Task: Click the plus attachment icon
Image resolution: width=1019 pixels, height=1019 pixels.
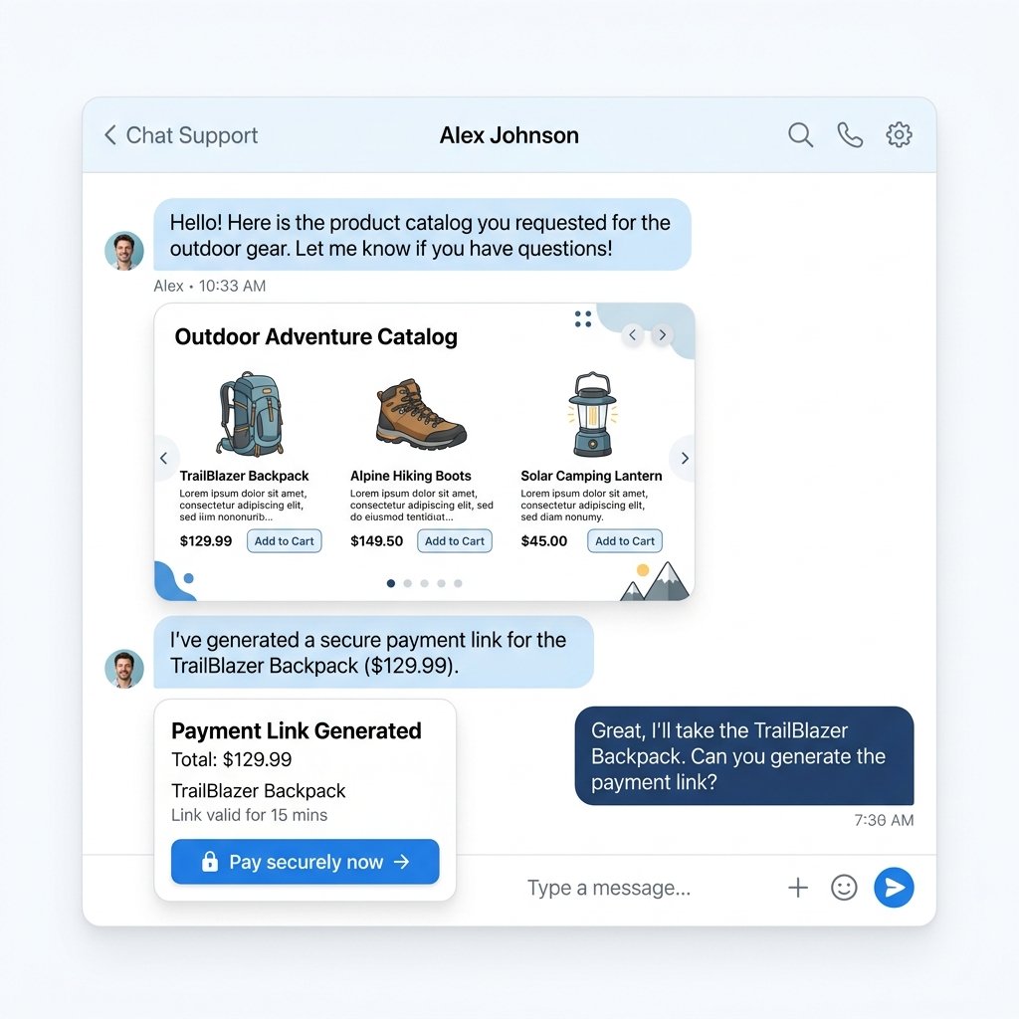Action: tap(798, 888)
